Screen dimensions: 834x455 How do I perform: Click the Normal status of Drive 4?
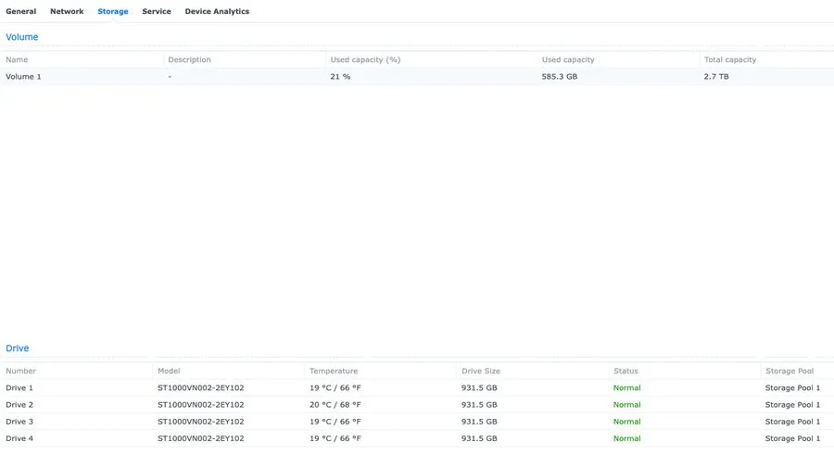point(626,438)
